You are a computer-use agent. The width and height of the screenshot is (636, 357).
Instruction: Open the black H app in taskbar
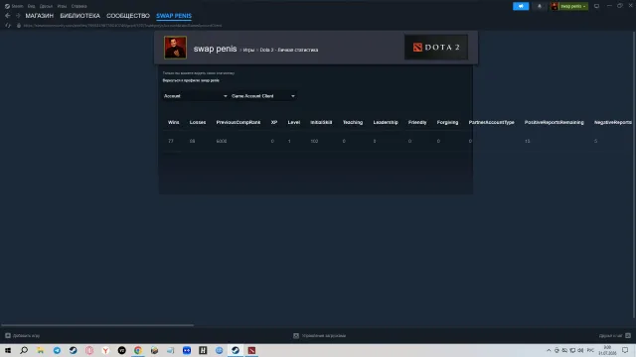[x=203, y=350]
